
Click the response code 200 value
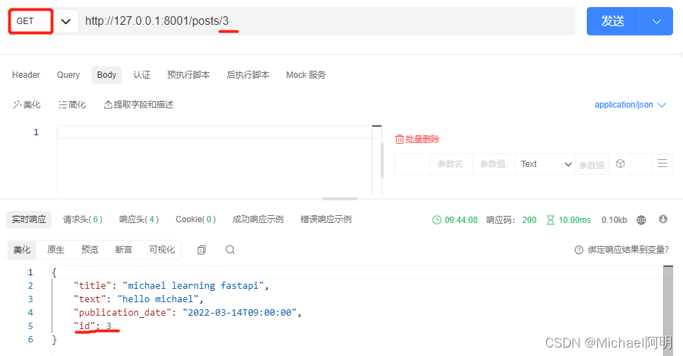tap(529, 220)
